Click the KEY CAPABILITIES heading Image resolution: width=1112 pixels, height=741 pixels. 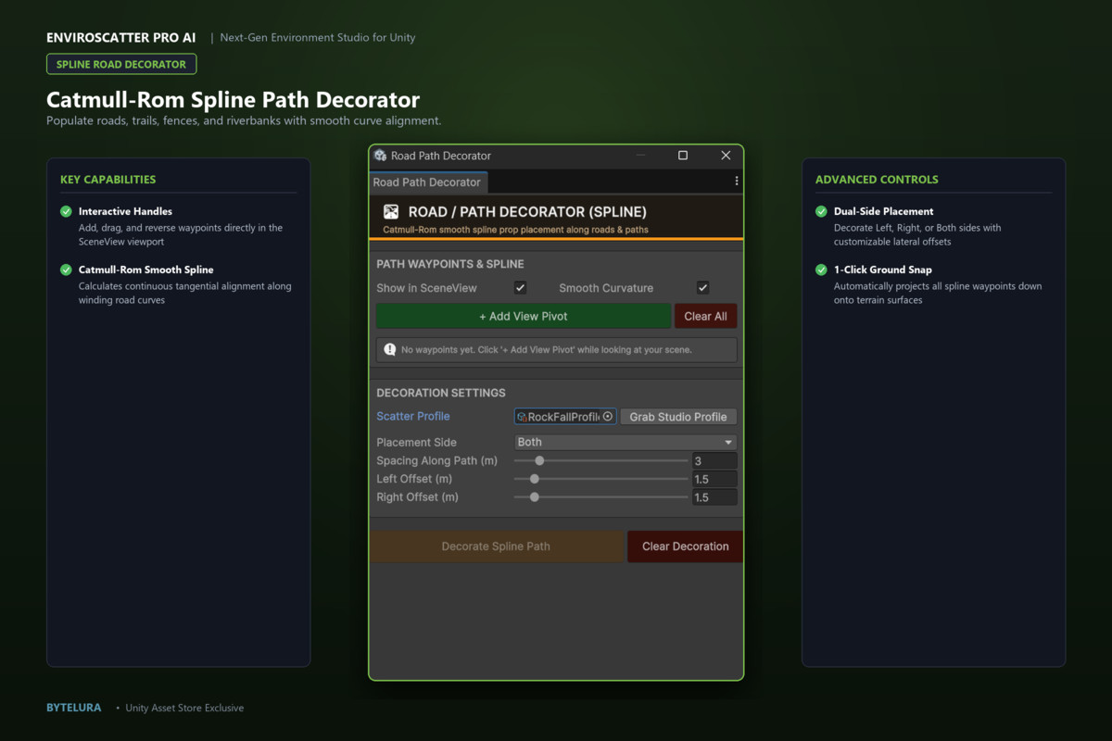pyautogui.click(x=107, y=180)
